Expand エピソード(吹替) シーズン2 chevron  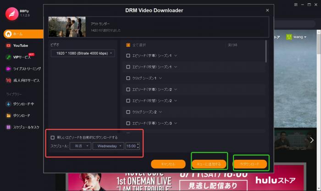click(176, 101)
